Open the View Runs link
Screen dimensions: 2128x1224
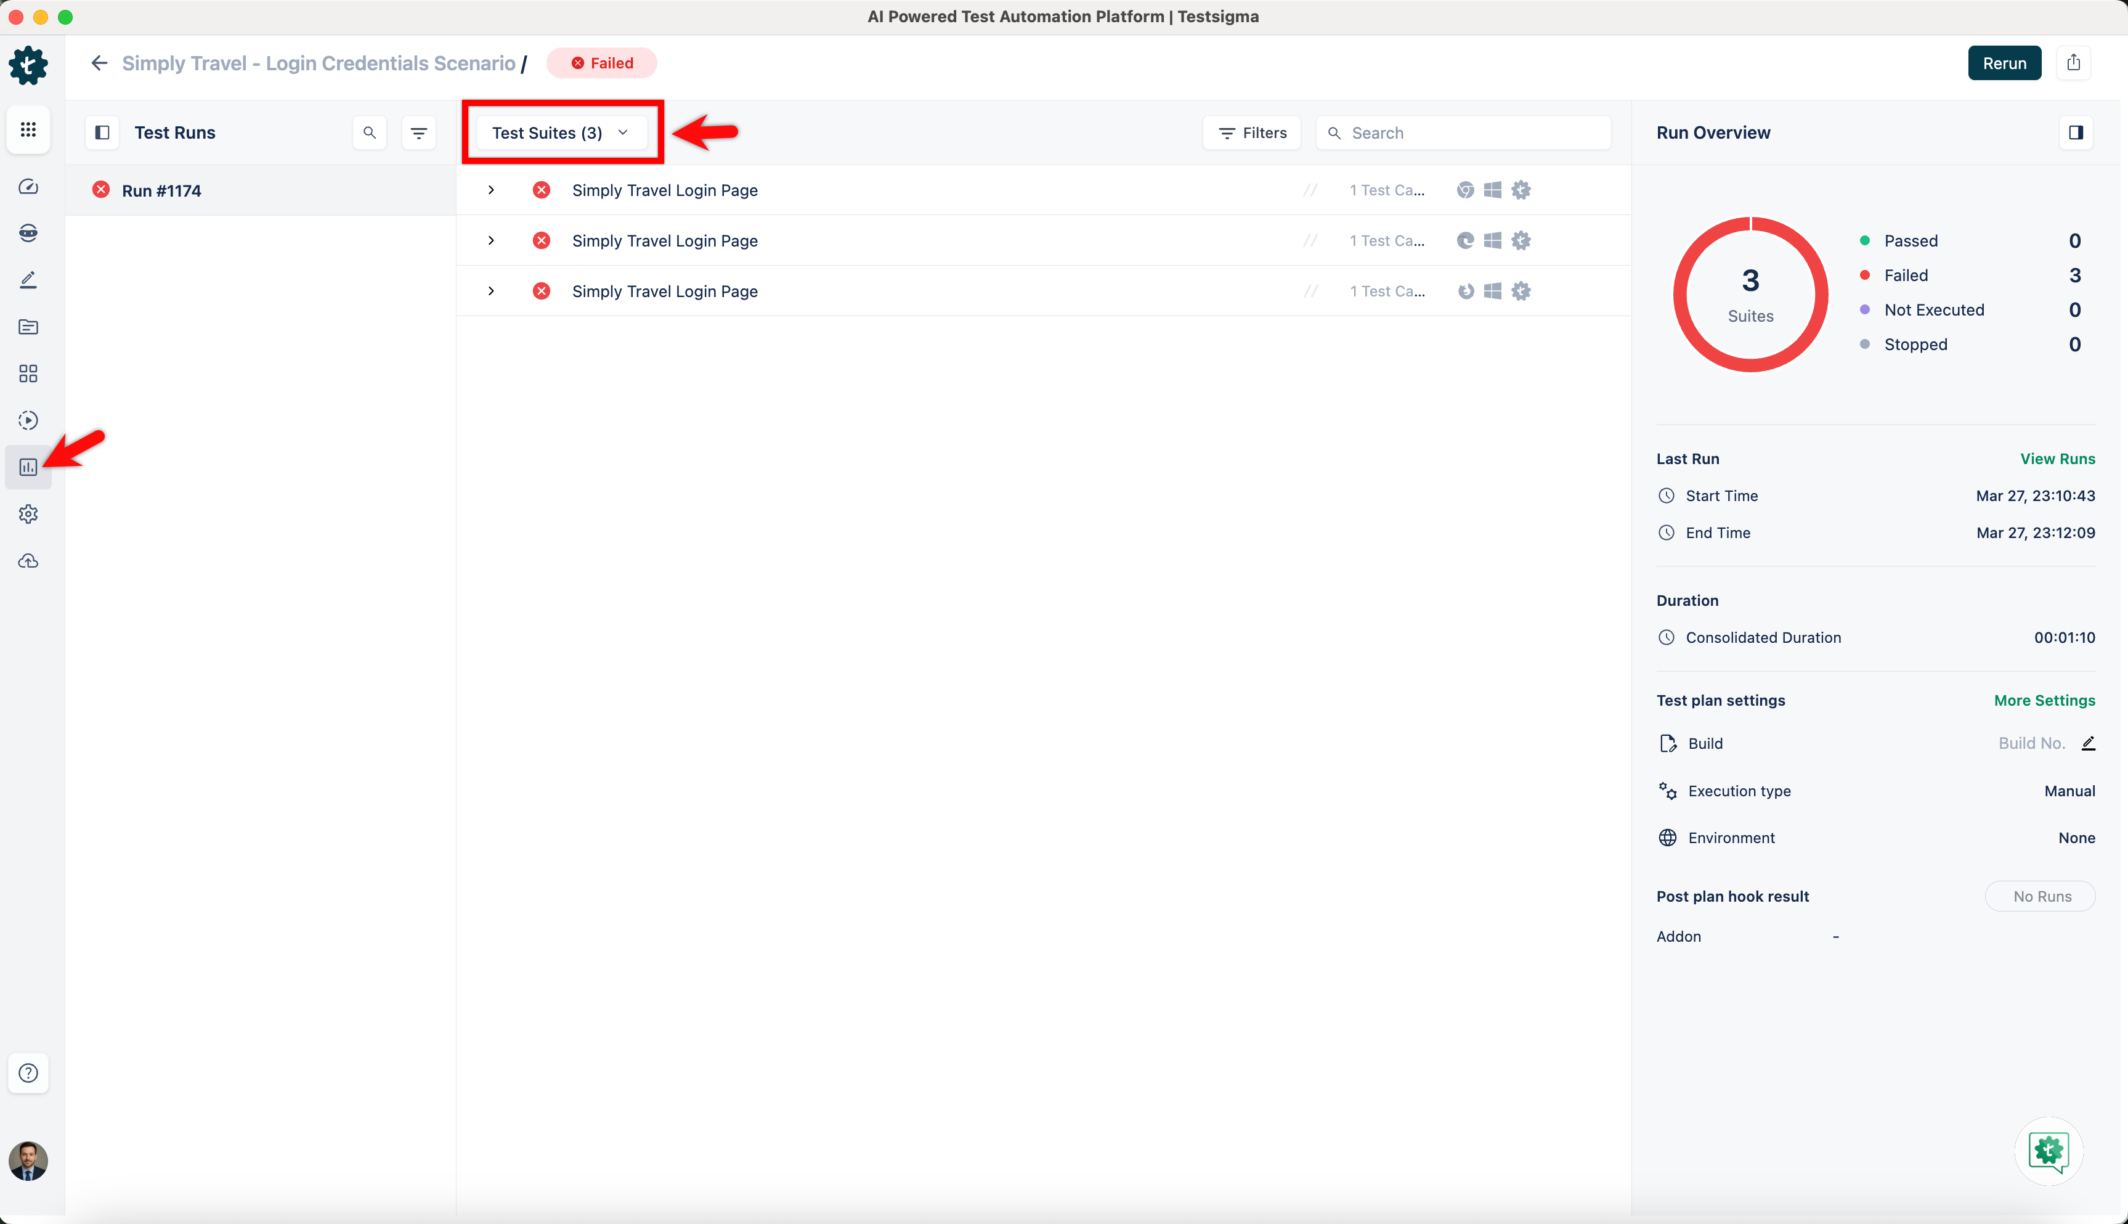2057,459
